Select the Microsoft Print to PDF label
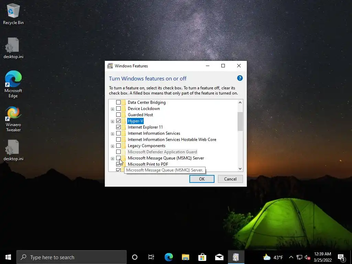Image resolution: width=352 pixels, height=264 pixels. [148, 164]
